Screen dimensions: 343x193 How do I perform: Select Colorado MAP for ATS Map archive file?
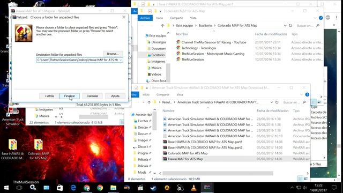tap(185, 153)
